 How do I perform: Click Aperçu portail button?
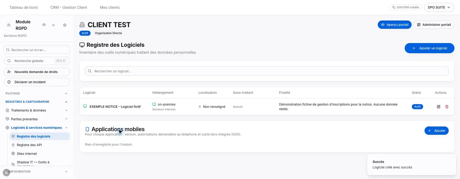pos(395,25)
